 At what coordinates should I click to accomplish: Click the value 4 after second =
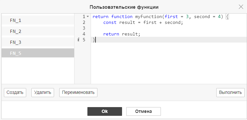click(x=219, y=17)
